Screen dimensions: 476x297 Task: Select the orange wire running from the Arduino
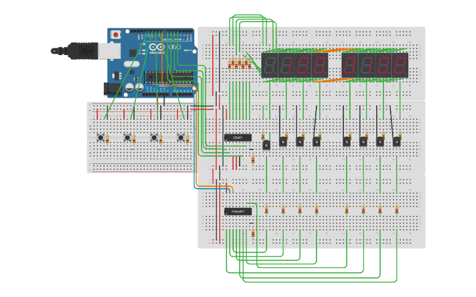click(x=196, y=136)
